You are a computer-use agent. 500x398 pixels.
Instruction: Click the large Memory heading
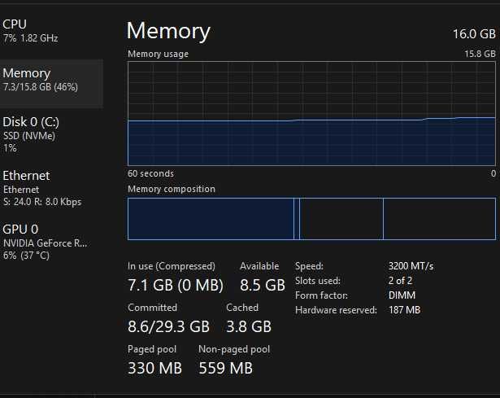(x=168, y=31)
